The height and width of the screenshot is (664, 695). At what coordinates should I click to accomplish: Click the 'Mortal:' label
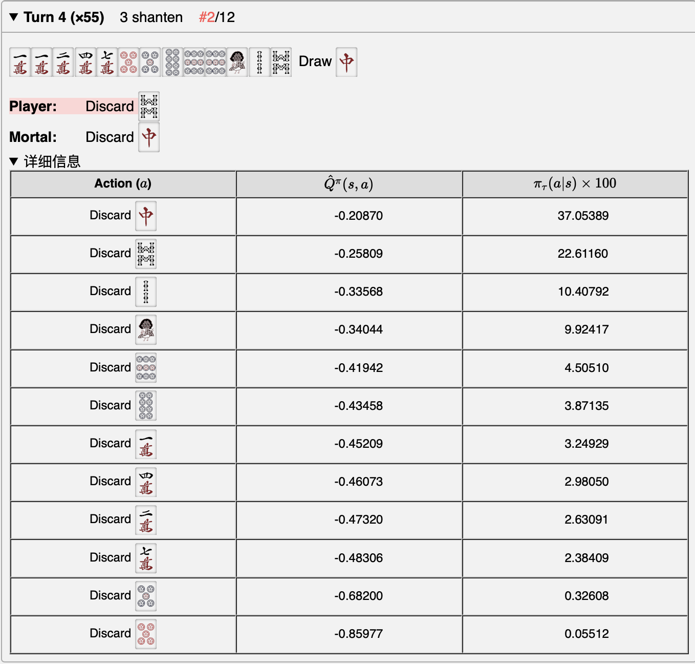click(x=33, y=137)
